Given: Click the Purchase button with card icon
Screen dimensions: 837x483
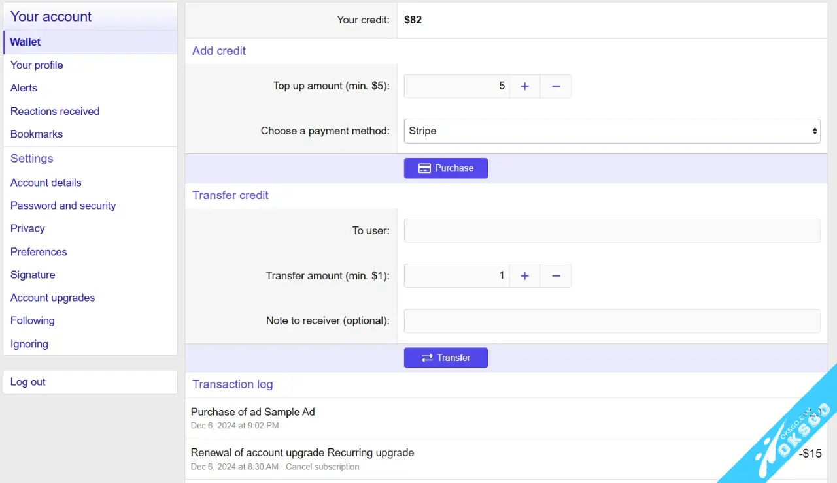Looking at the screenshot, I should click(x=445, y=168).
